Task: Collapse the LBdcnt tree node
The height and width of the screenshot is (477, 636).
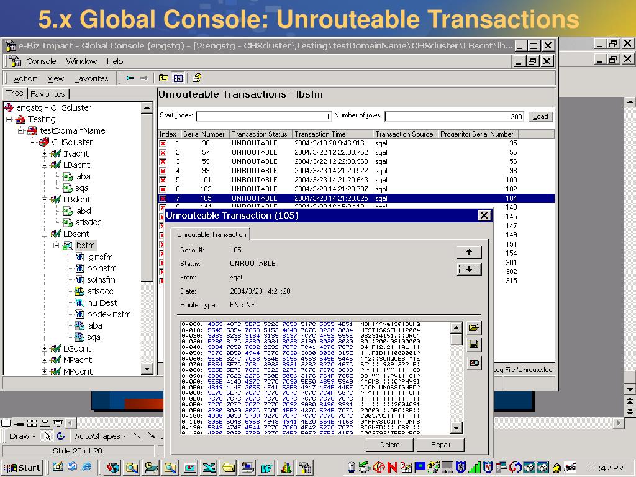Action: (44, 199)
